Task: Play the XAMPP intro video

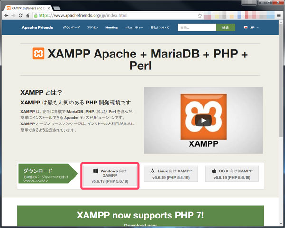Action: pos(203,120)
